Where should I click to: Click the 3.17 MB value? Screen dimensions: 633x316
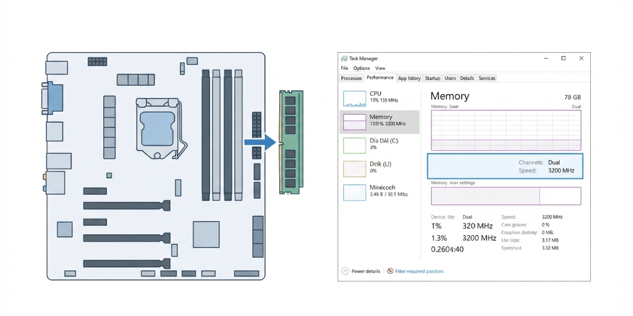[x=550, y=240]
